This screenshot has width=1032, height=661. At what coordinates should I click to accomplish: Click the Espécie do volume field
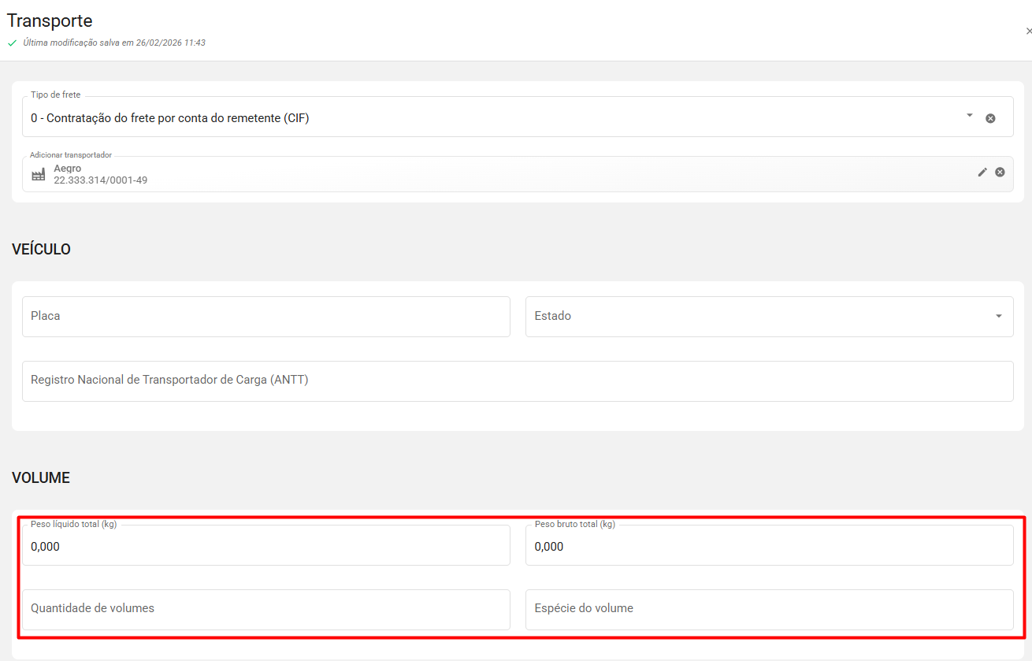point(769,609)
